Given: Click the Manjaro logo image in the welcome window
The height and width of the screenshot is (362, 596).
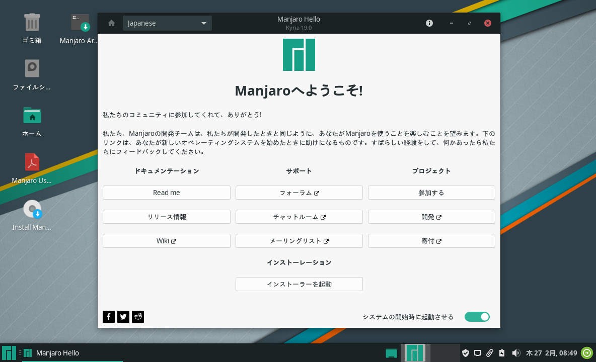Looking at the screenshot, I should click(299, 55).
